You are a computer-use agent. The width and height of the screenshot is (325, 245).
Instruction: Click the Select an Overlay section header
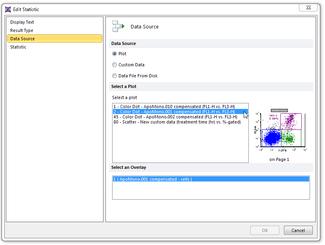pyautogui.click(x=129, y=167)
